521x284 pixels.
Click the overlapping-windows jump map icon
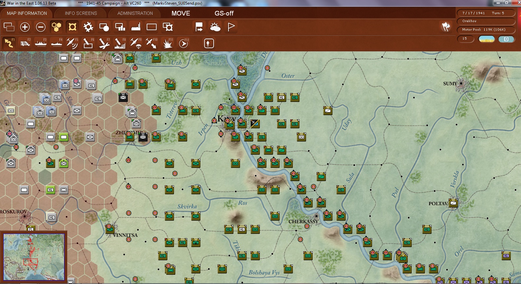click(x=9, y=27)
